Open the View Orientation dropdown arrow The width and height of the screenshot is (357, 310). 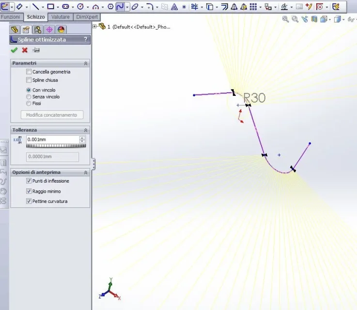coord(330,19)
